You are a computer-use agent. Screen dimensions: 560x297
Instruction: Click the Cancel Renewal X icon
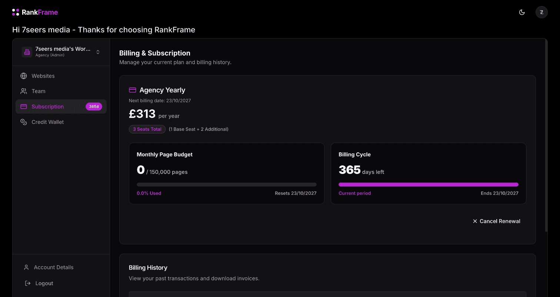pyautogui.click(x=475, y=221)
